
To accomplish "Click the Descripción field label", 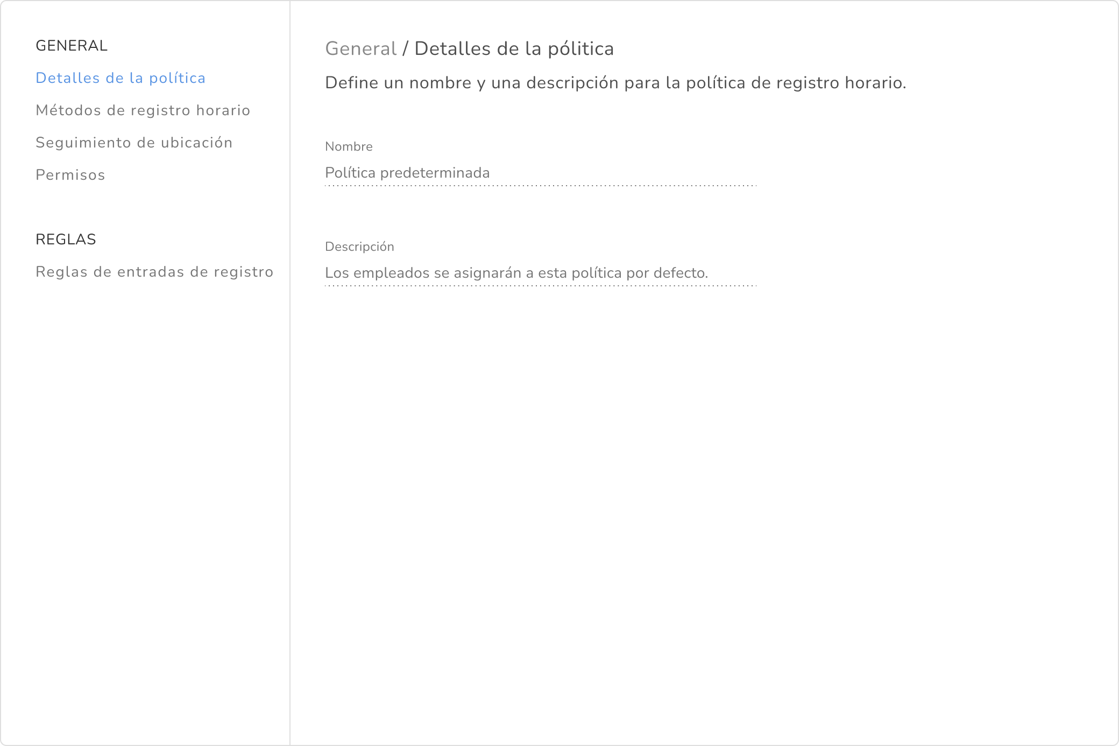I will click(x=359, y=247).
